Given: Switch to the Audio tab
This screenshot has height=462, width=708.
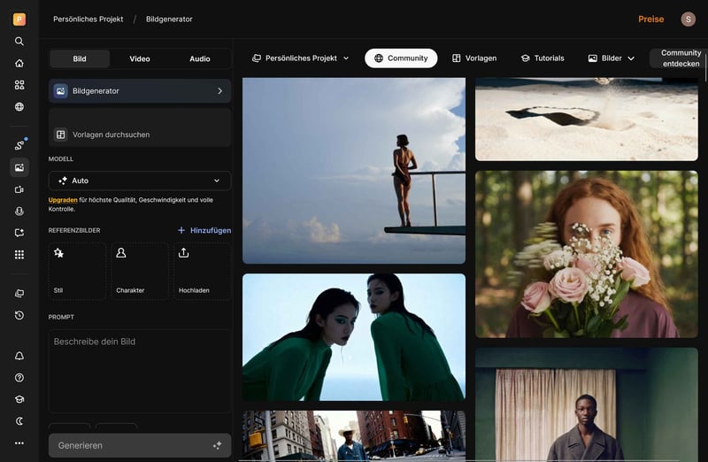Looking at the screenshot, I should 200,59.
